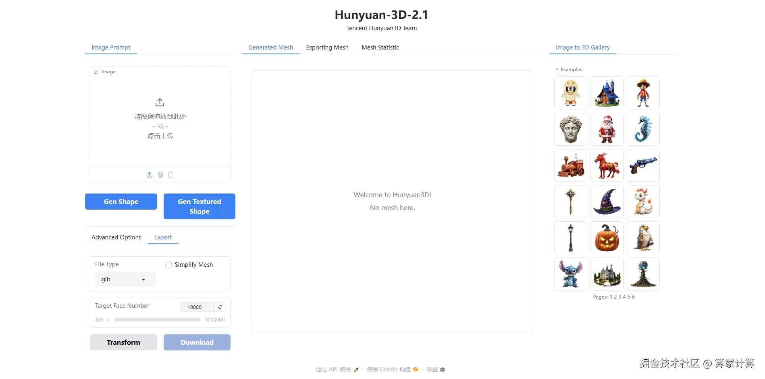This screenshot has height=379, width=765.
Task: Select the red horse example
Action: tap(607, 165)
